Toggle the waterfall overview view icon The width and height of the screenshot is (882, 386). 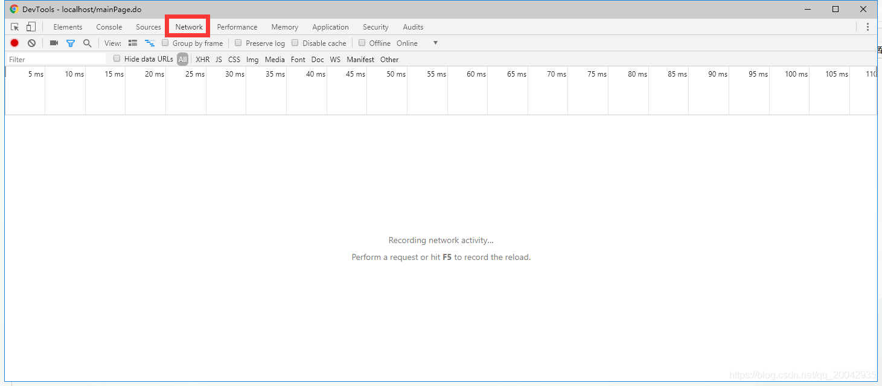(150, 43)
